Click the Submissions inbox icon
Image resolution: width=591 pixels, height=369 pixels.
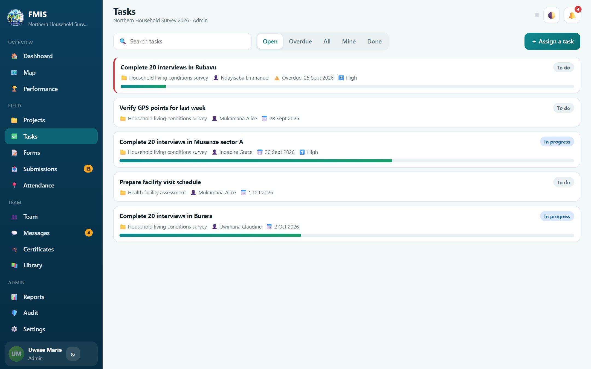tap(14, 169)
